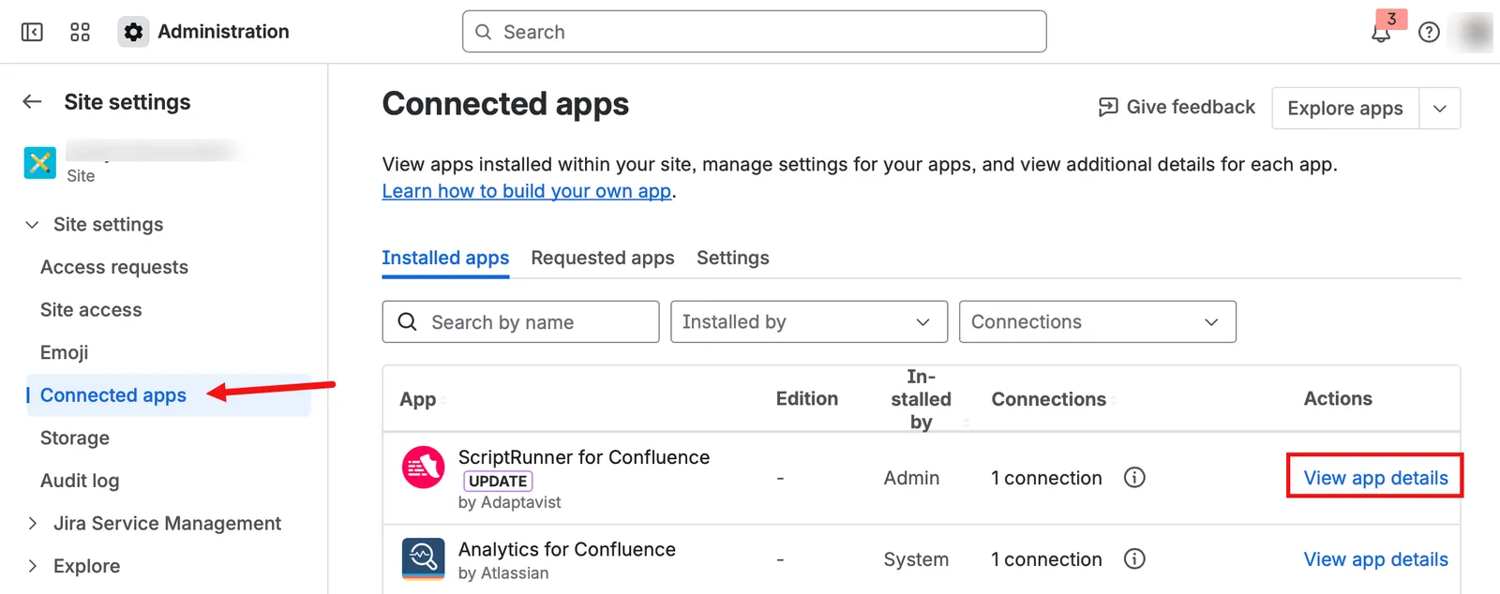Screen dimensions: 1500x594
Task: Click the Actions column header
Action: coord(1338,399)
